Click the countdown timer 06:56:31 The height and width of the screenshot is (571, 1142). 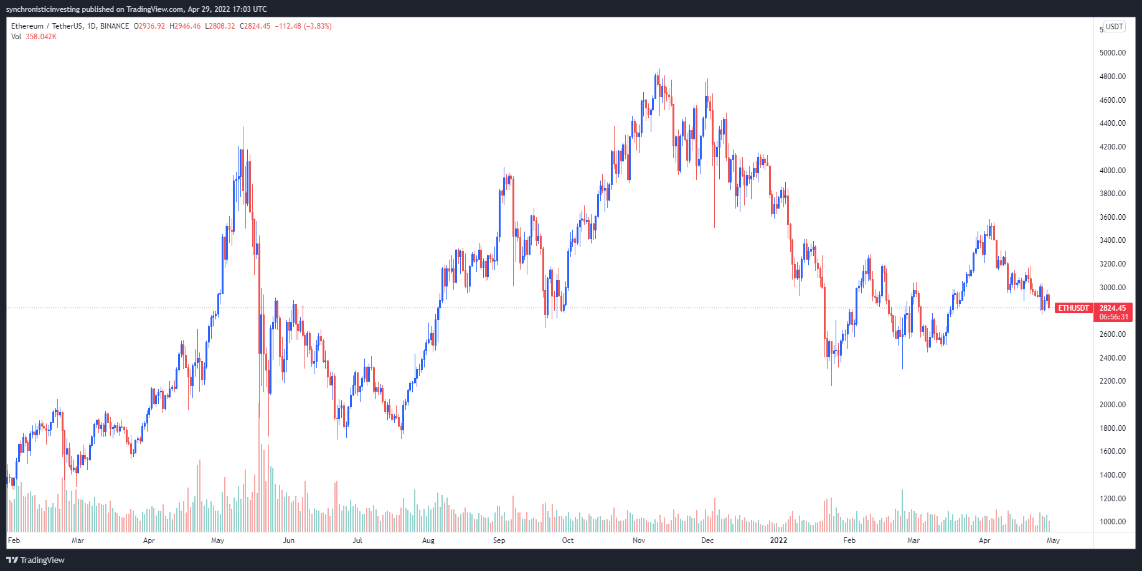[x=1113, y=317]
